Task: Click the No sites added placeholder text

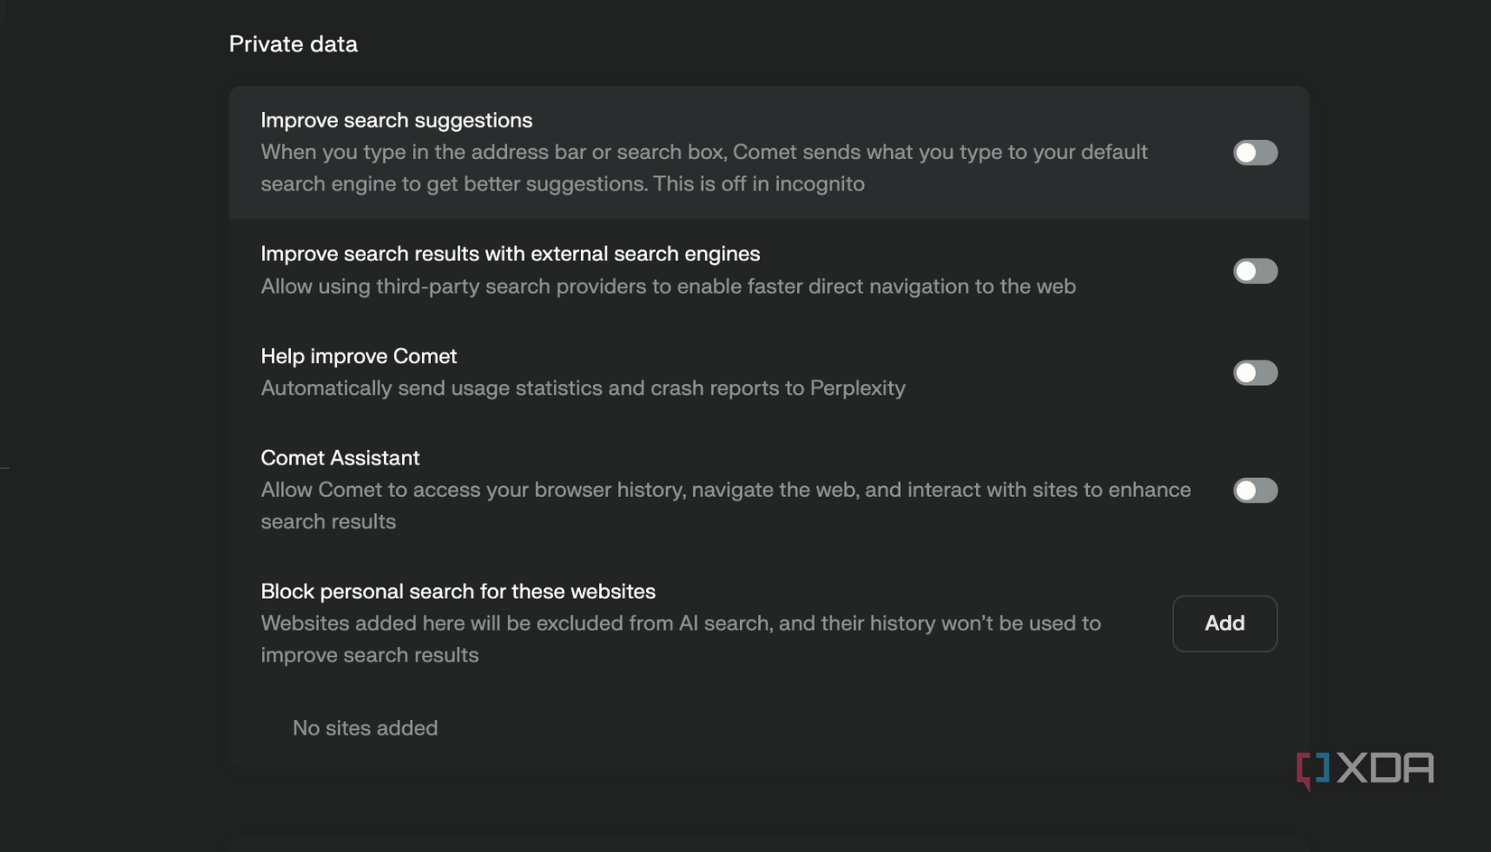Action: click(365, 727)
